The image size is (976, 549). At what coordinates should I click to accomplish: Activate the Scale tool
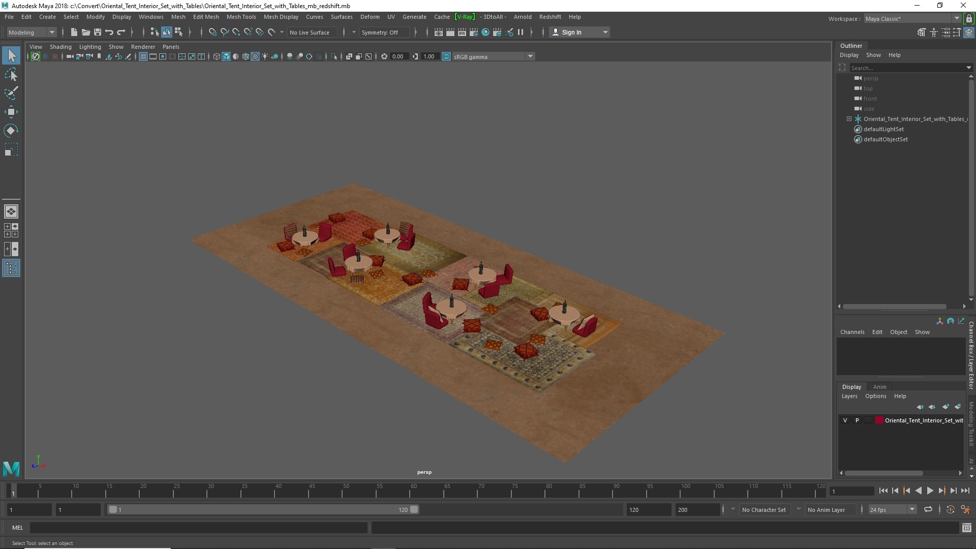click(x=11, y=149)
